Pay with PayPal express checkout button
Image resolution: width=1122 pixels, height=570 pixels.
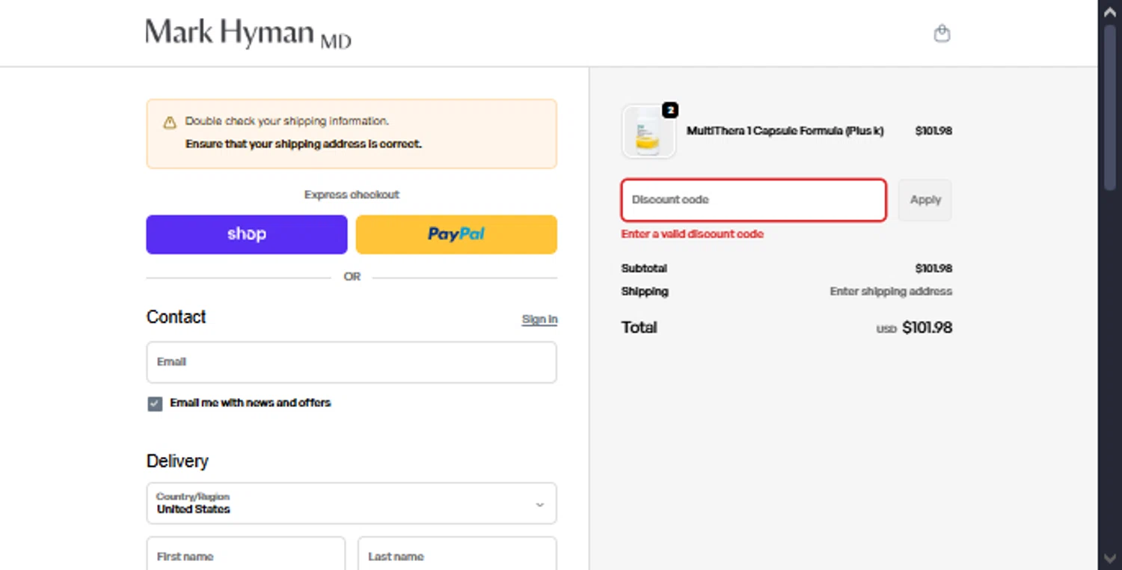(x=456, y=234)
